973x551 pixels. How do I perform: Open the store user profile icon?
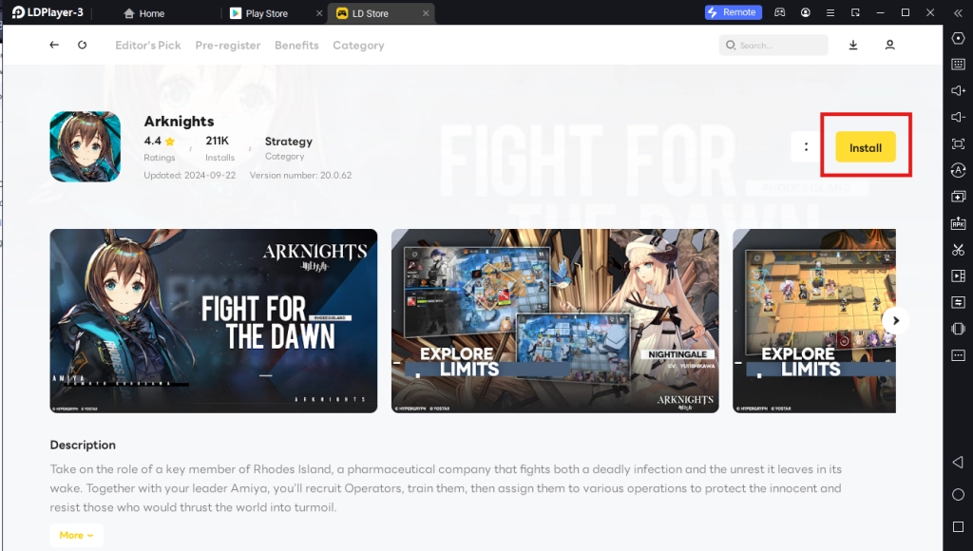[889, 45]
